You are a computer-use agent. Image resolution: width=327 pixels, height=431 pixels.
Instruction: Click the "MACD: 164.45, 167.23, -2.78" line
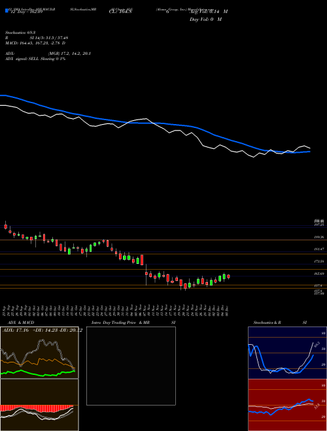click(35, 43)
